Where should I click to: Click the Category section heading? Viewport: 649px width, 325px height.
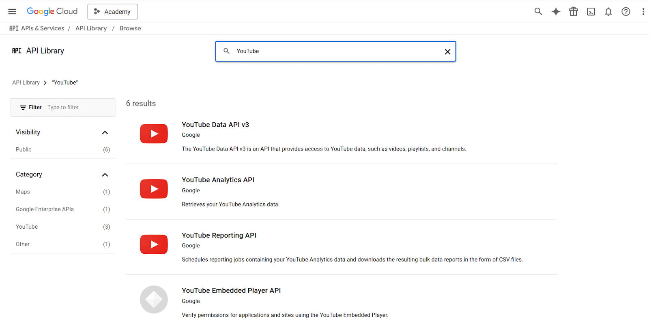pyautogui.click(x=29, y=174)
